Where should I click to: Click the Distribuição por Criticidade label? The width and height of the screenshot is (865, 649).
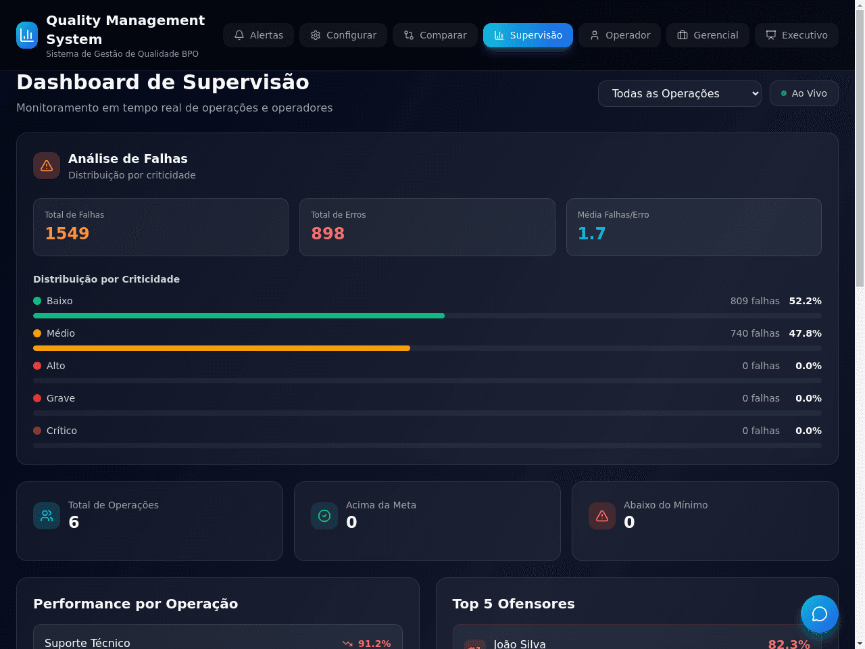(106, 279)
